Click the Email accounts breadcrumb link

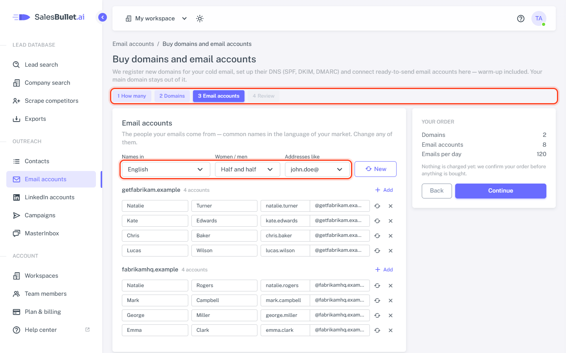click(133, 44)
